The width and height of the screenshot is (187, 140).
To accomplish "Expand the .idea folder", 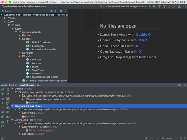I will tap(5, 18).
